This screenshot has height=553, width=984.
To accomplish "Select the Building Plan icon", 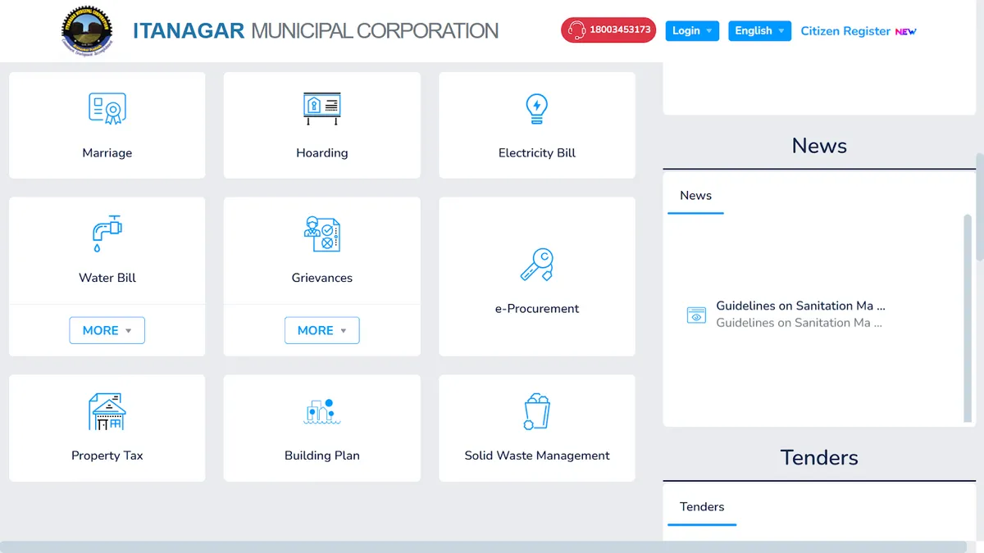I will click(x=321, y=411).
